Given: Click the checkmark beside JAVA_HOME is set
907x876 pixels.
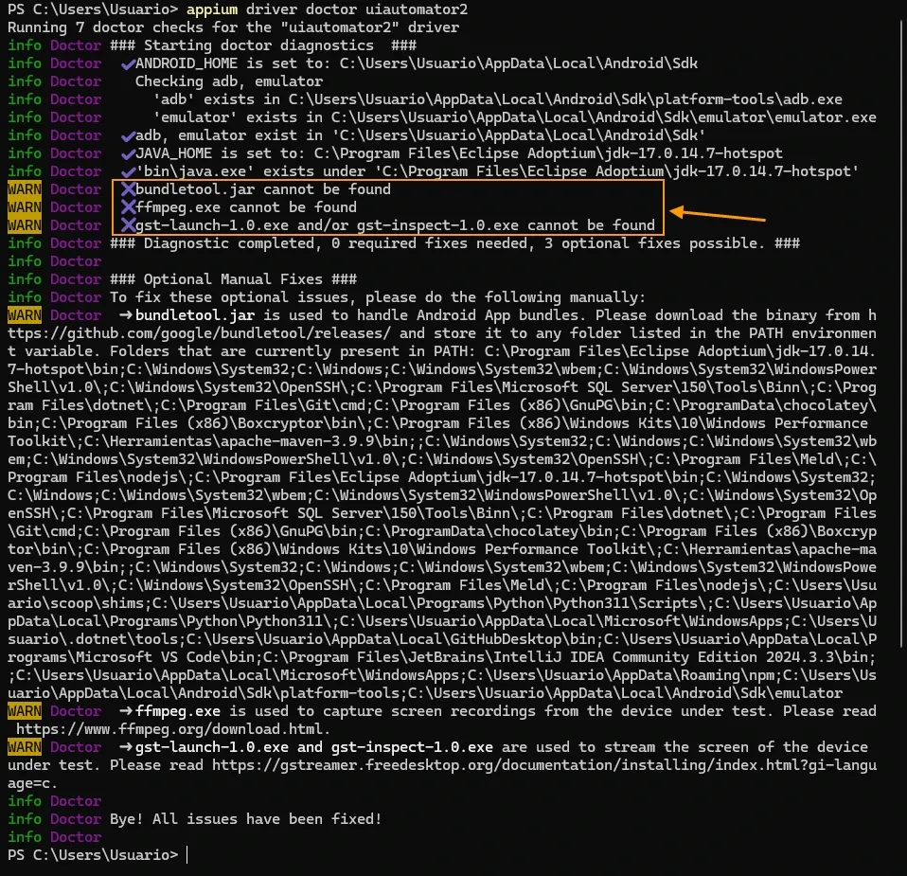Looking at the screenshot, I should pyautogui.click(x=128, y=153).
